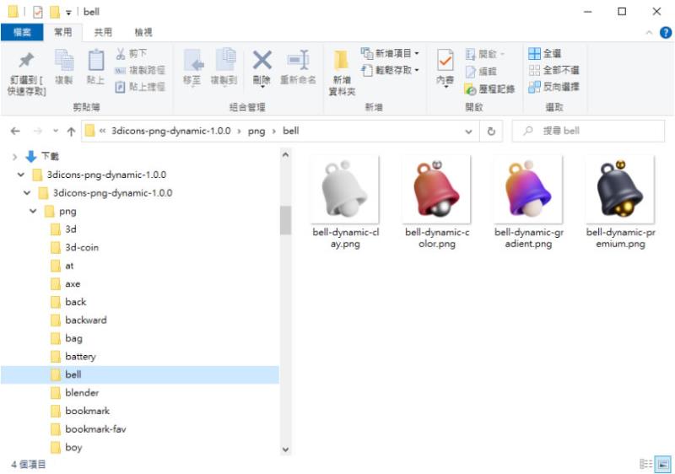Select the battery folder in the tree
Image resolution: width=675 pixels, height=474 pixels.
tap(80, 357)
